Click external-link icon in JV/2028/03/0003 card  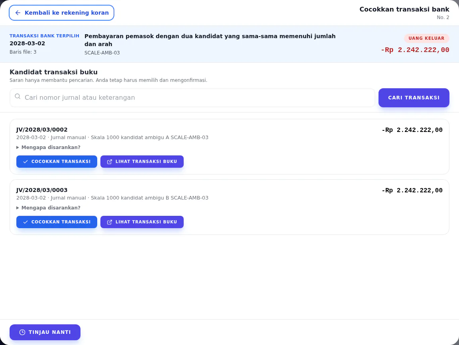(110, 222)
